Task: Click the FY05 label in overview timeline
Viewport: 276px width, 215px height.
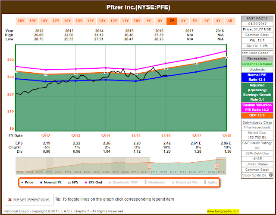Action: [87, 172]
